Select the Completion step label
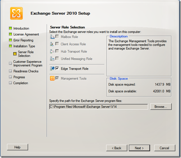The image size is (181, 158). click(x=20, y=83)
